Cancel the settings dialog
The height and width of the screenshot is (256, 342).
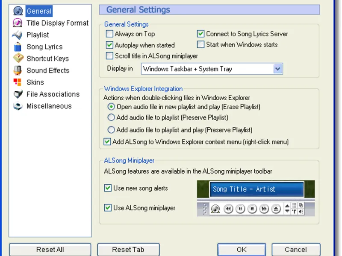click(296, 250)
